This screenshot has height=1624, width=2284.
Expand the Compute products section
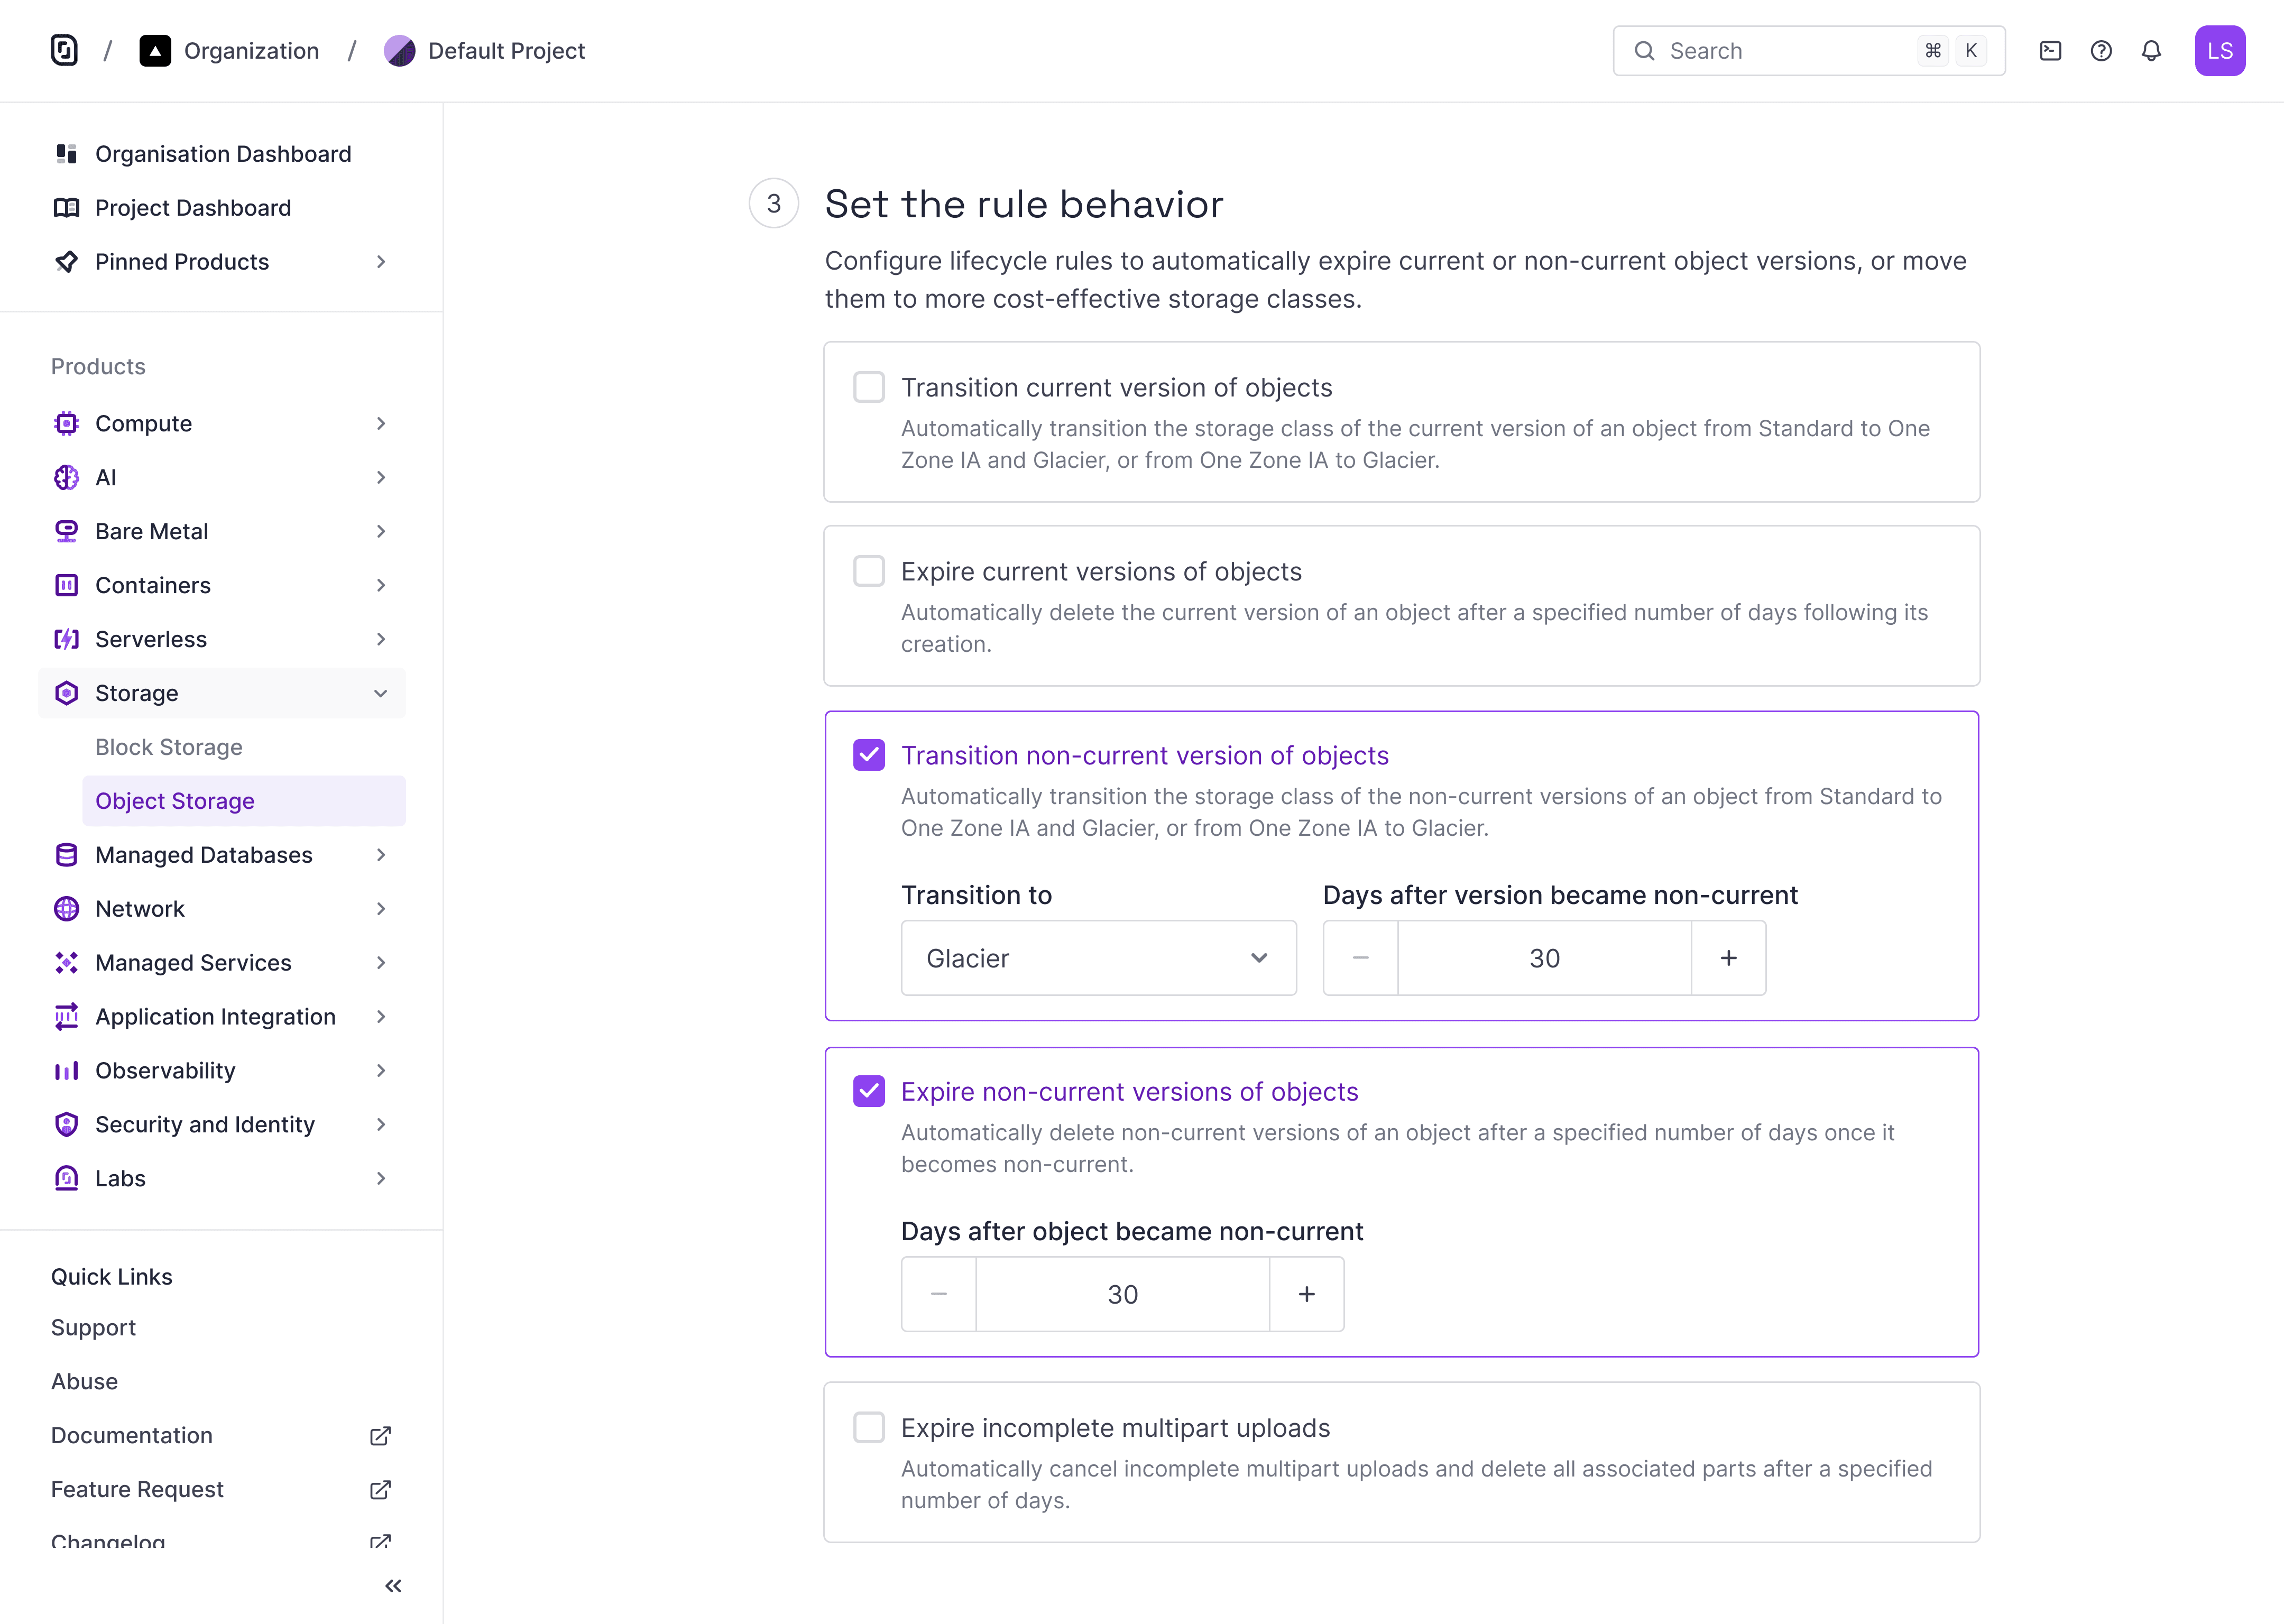tap(380, 424)
